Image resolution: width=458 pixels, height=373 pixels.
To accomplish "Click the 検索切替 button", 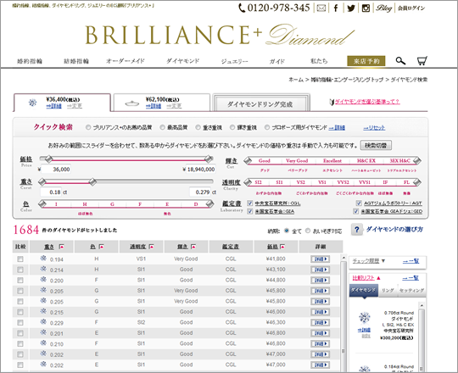I will coord(376,145).
